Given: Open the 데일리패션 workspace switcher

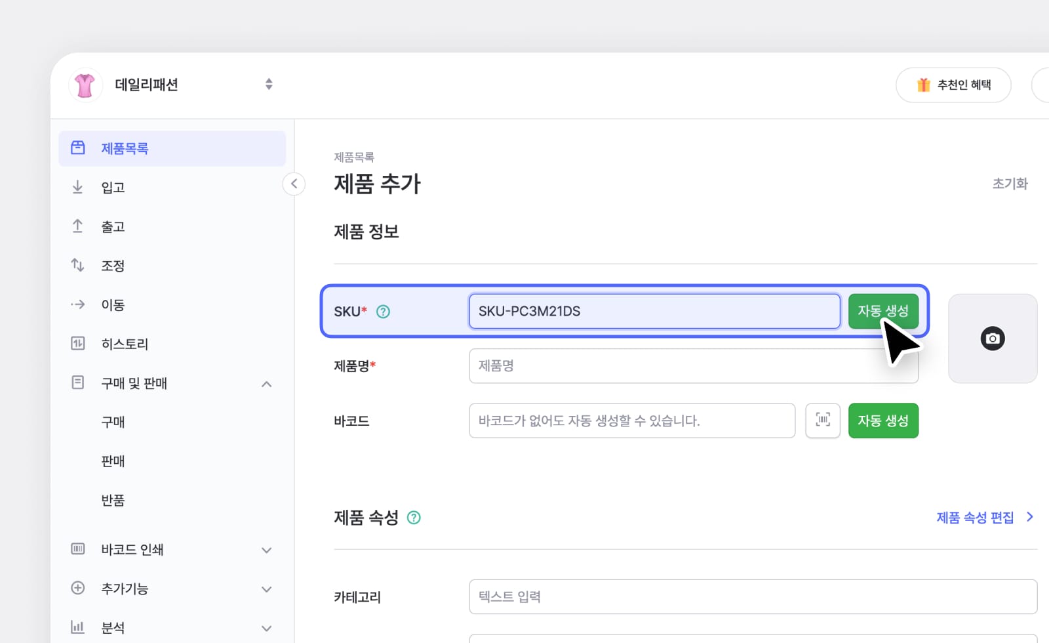Looking at the screenshot, I should 269,85.
